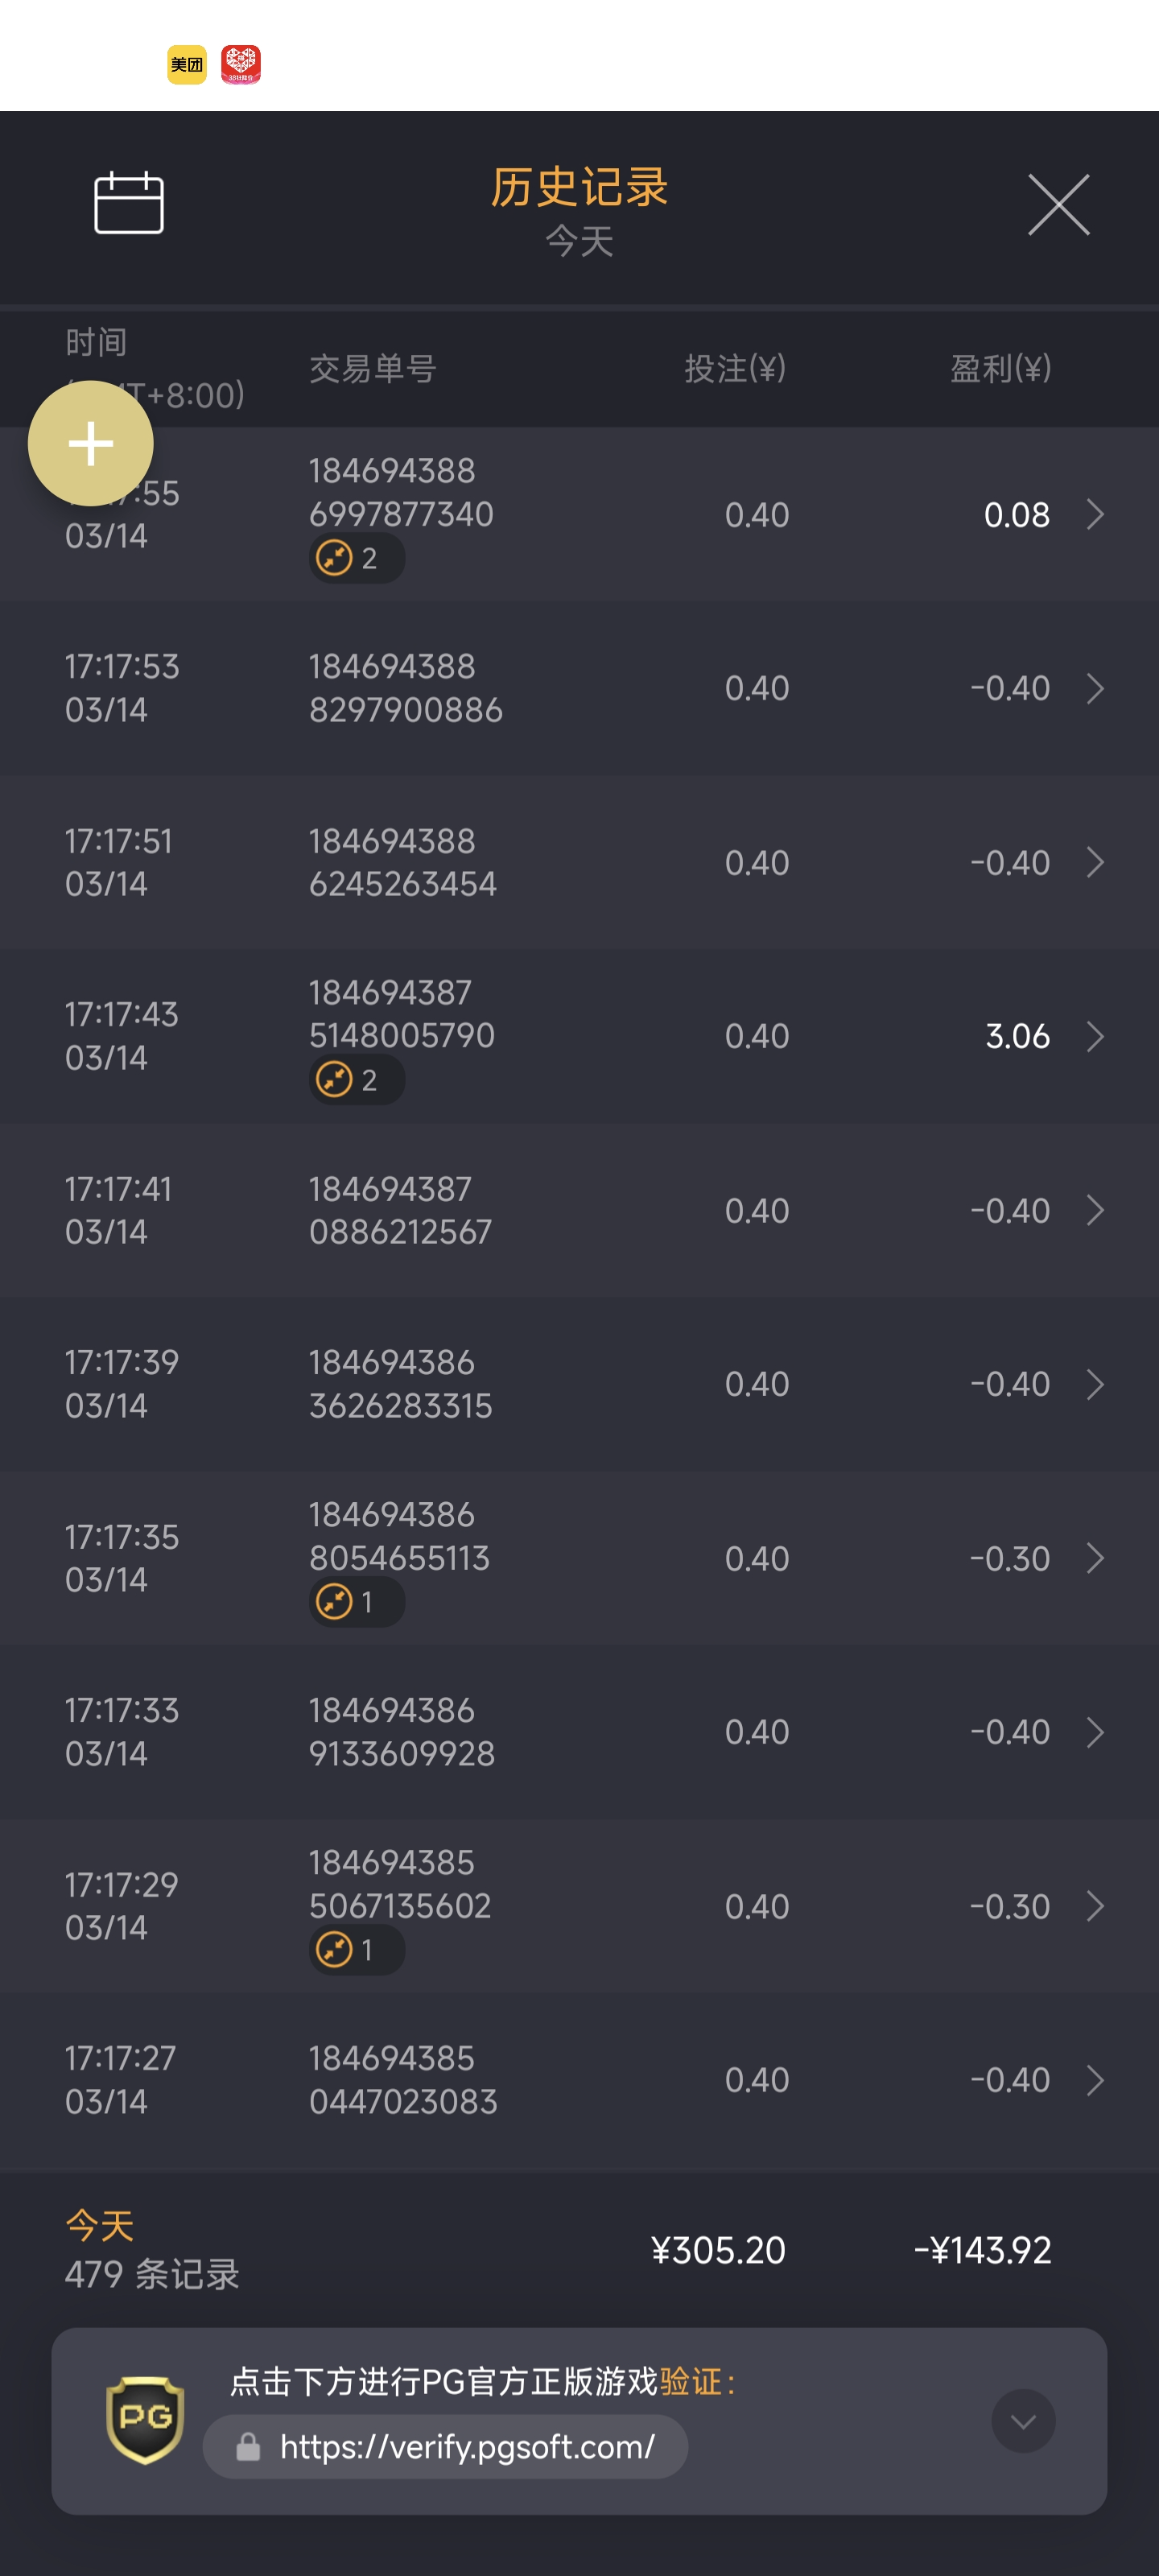This screenshot has width=1159, height=2576.
Task: Expand details for the 0.08 profit record
Action: click(x=1095, y=515)
